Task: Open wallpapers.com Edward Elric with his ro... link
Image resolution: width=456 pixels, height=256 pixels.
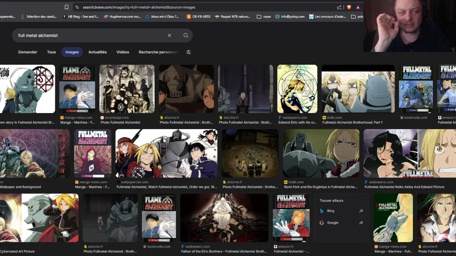Action: (x=297, y=122)
